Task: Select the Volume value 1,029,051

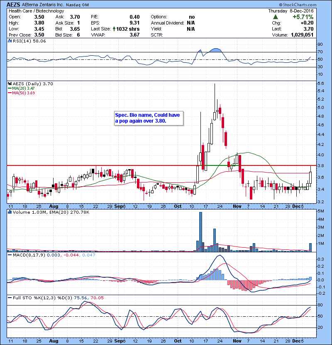Action: coord(302,35)
